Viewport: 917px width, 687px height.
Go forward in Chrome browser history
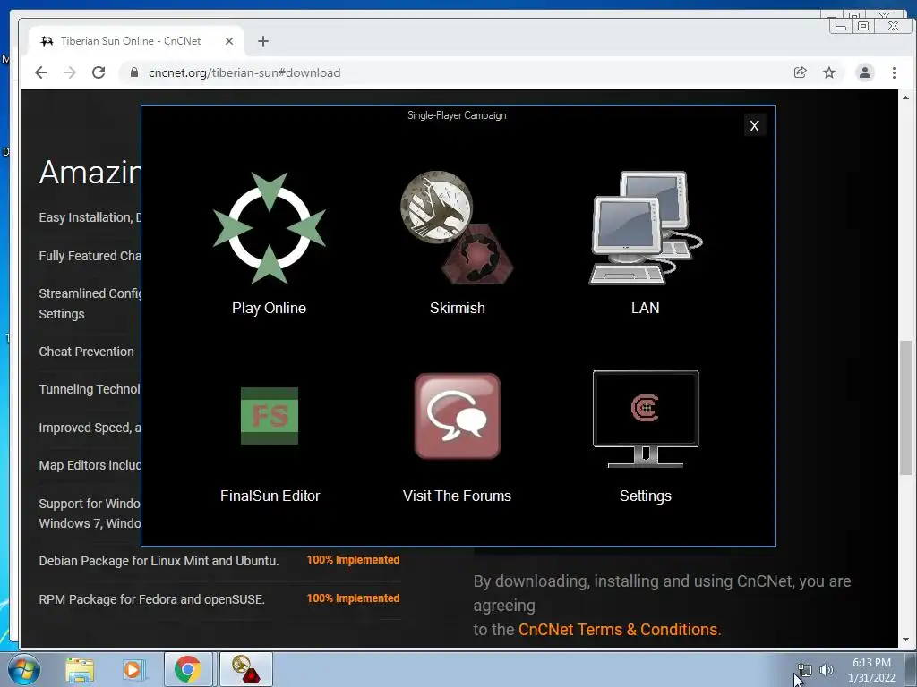[70, 72]
